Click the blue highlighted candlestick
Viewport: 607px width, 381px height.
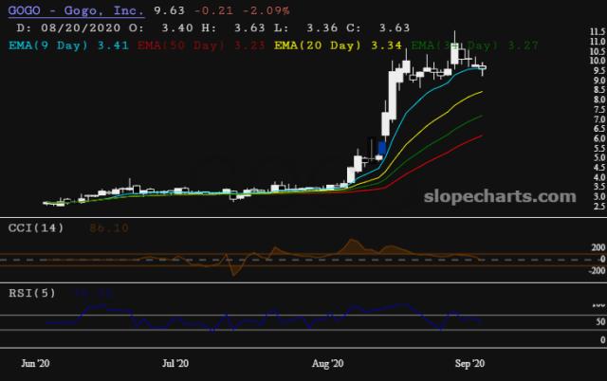pos(381,149)
